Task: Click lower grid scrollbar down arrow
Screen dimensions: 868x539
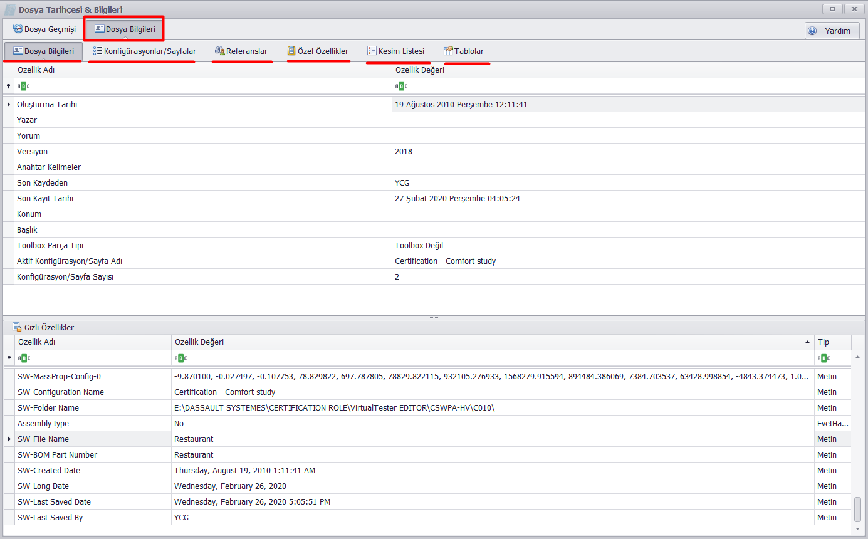Action: tap(858, 529)
